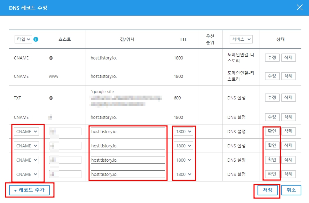Click 확인 on the first new CNAME row
309x203 pixels.
pos(272,131)
